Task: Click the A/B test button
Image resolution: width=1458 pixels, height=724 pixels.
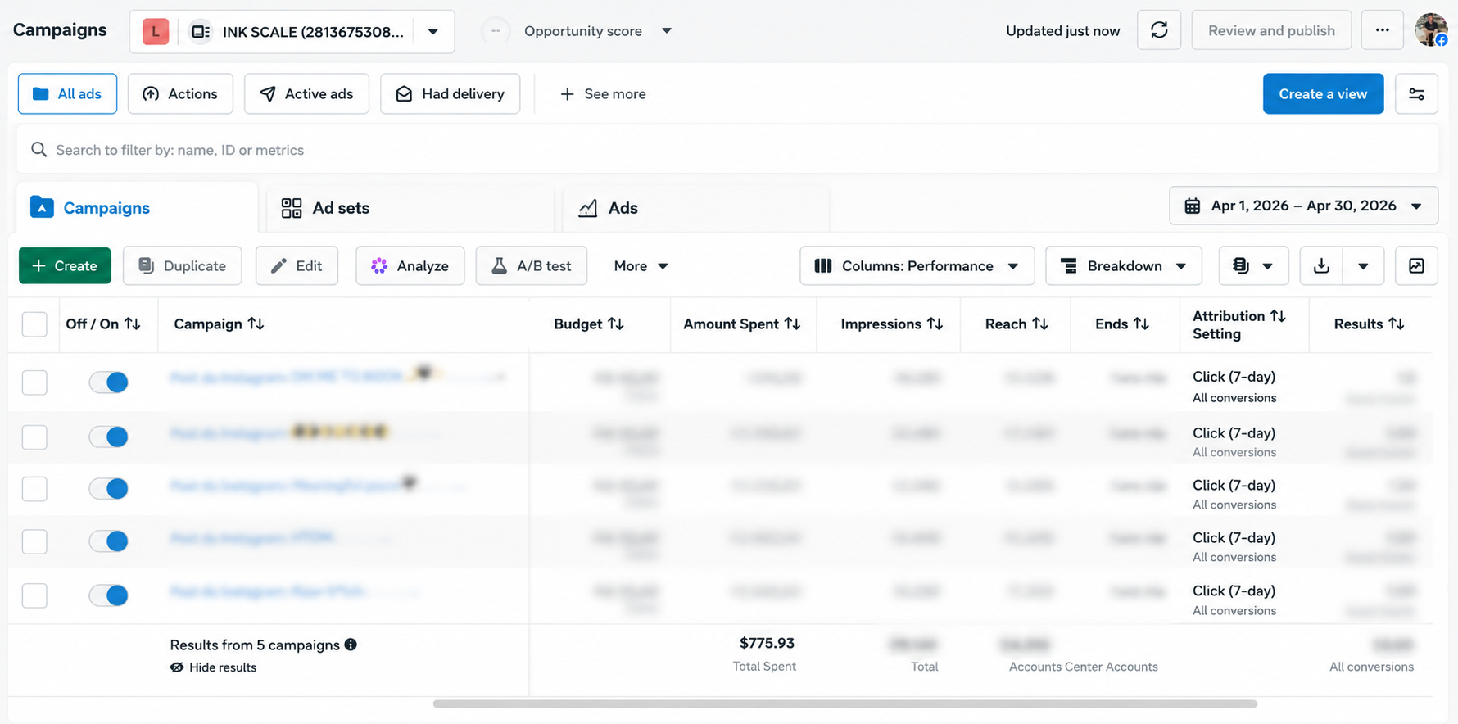Action: [531, 266]
